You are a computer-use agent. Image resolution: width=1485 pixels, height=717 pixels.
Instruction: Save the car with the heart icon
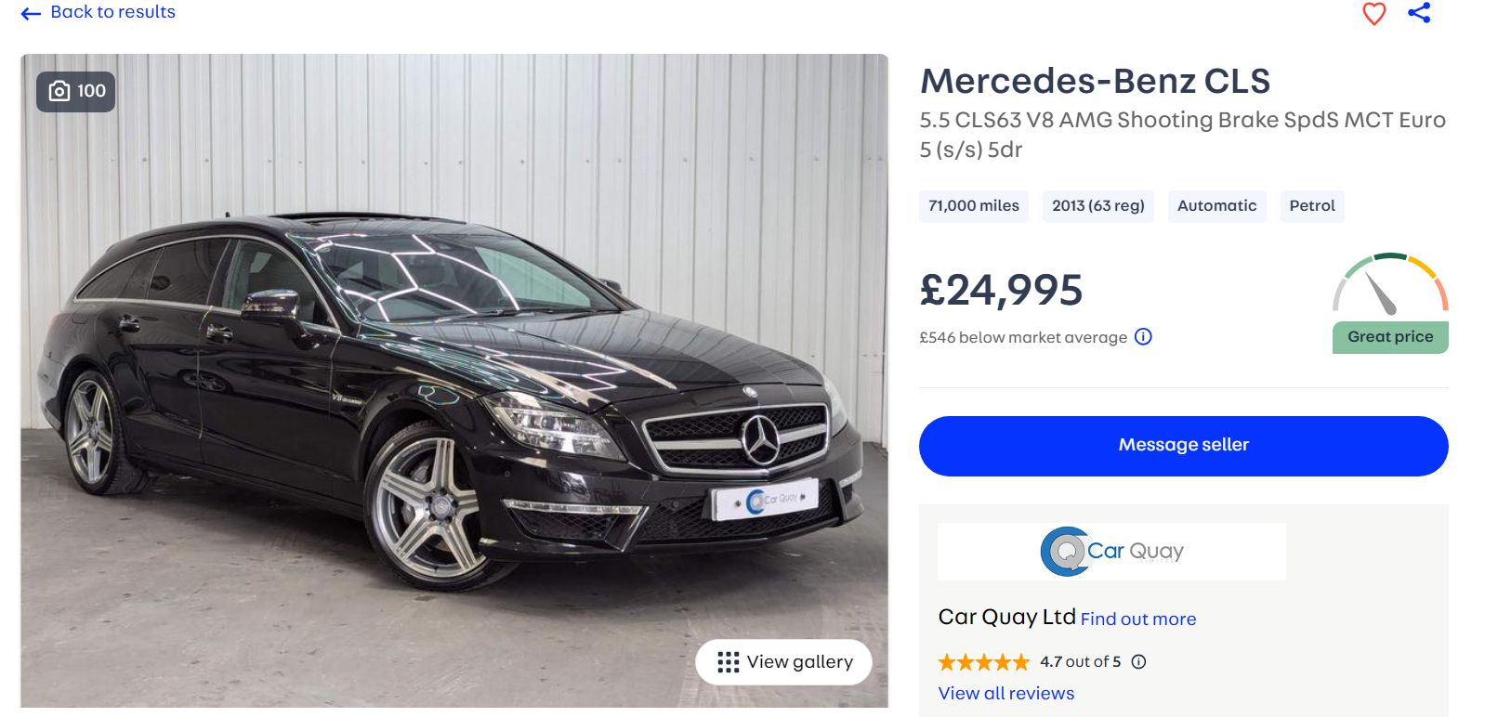tap(1373, 13)
